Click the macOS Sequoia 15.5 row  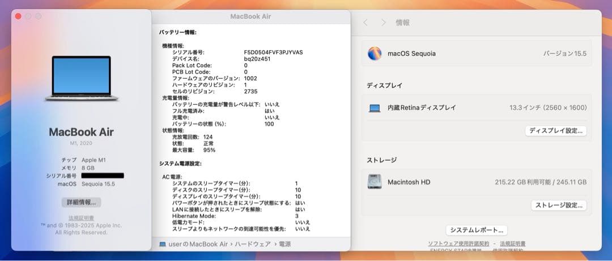click(86, 184)
